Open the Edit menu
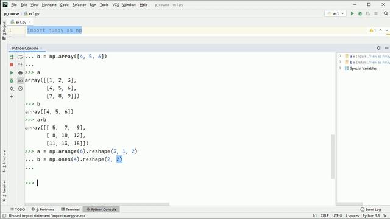Image resolution: width=390 pixels, height=219 pixels. [x=24, y=5]
